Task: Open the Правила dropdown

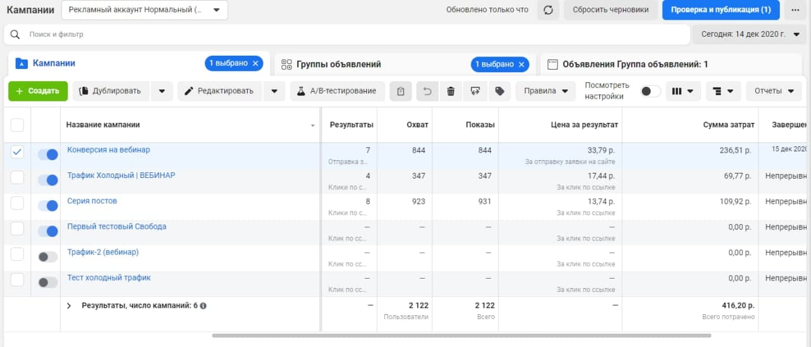Action: coord(546,91)
